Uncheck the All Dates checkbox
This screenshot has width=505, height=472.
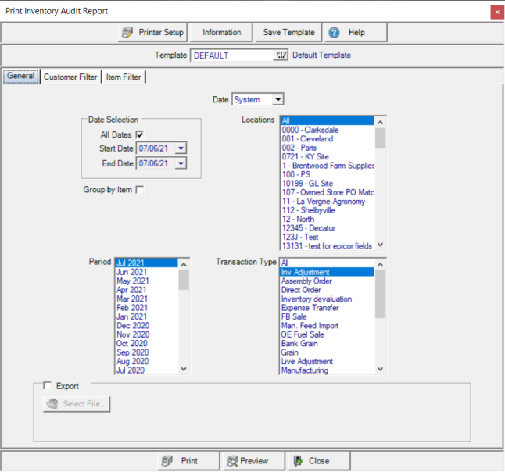[140, 134]
